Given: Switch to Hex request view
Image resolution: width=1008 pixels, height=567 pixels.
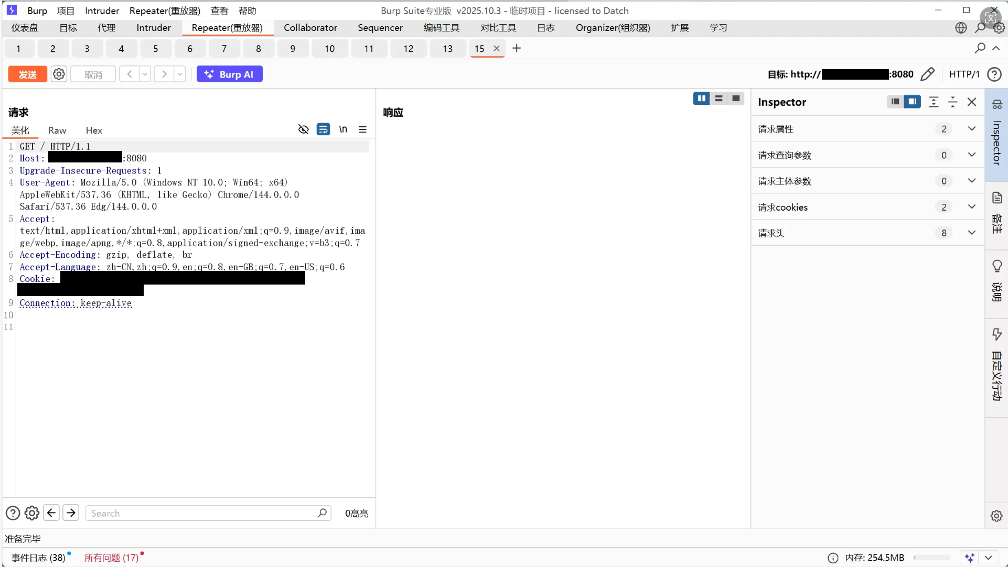Looking at the screenshot, I should coord(94,130).
